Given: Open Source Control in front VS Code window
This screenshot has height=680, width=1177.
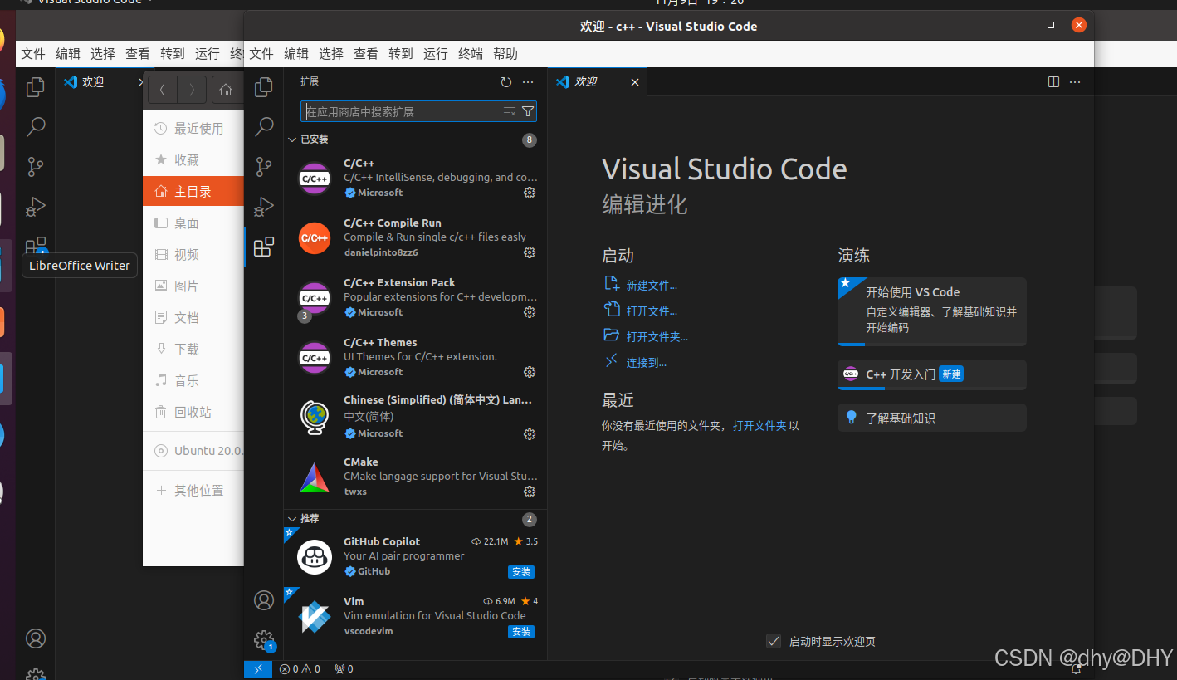Looking at the screenshot, I should point(264,166).
